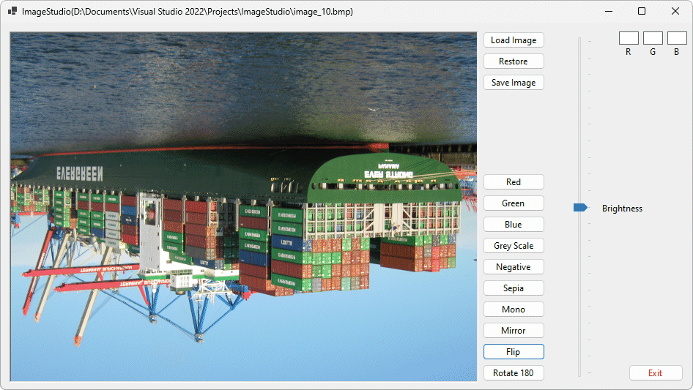The width and height of the screenshot is (693, 390).
Task: Convert image to Grey Scale
Action: 514,246
